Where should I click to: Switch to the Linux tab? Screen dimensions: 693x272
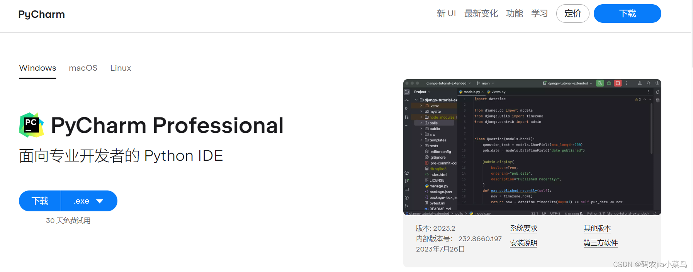[121, 68]
